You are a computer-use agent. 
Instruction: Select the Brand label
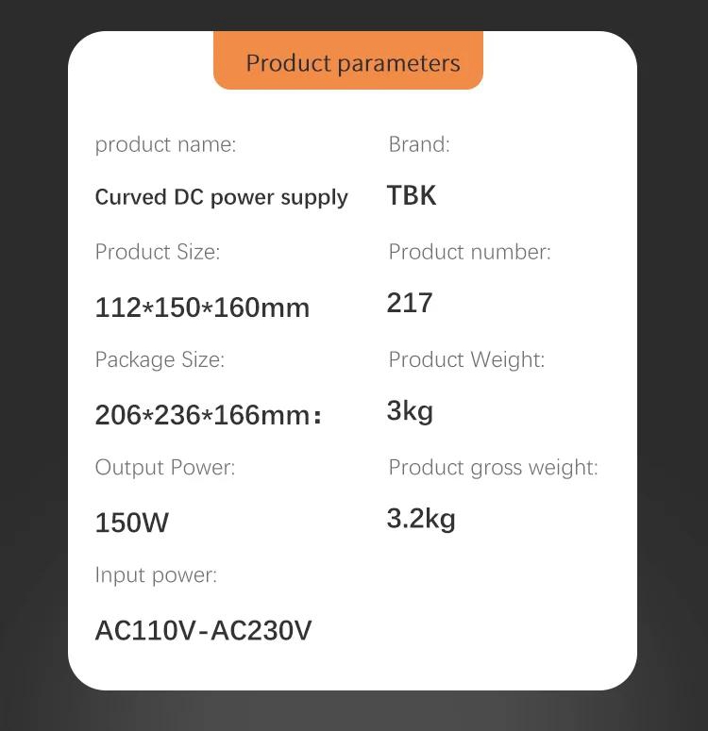(419, 144)
